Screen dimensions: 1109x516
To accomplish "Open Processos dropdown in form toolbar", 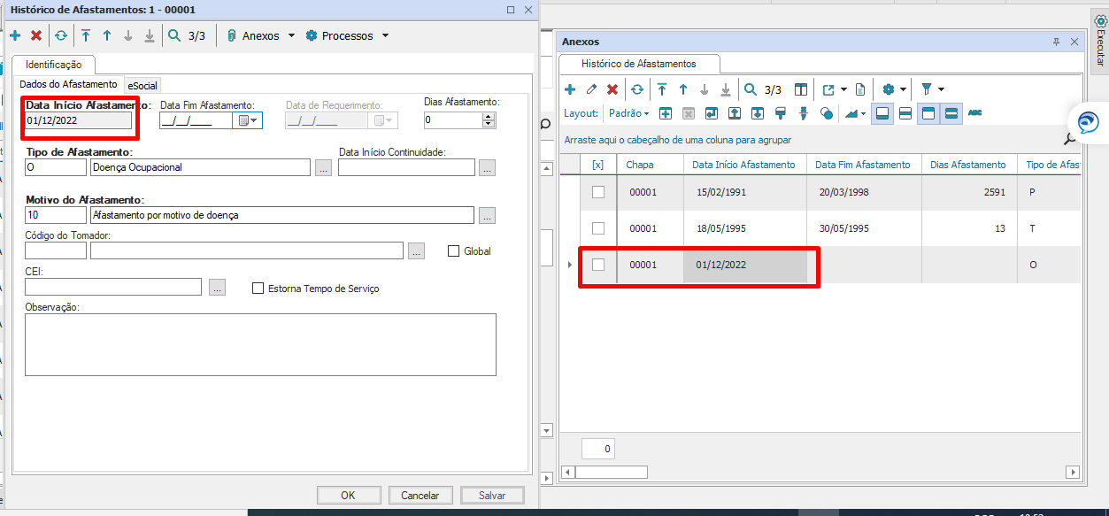I will (346, 36).
